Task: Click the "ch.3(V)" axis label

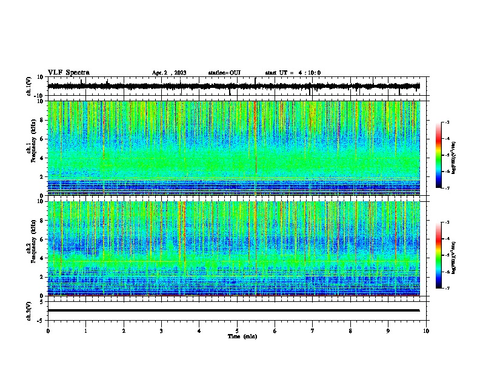Action: [29, 312]
